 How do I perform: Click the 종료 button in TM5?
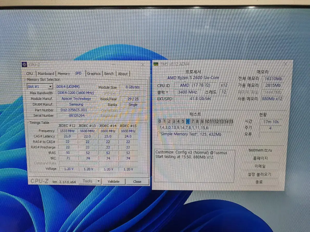tap(259, 182)
